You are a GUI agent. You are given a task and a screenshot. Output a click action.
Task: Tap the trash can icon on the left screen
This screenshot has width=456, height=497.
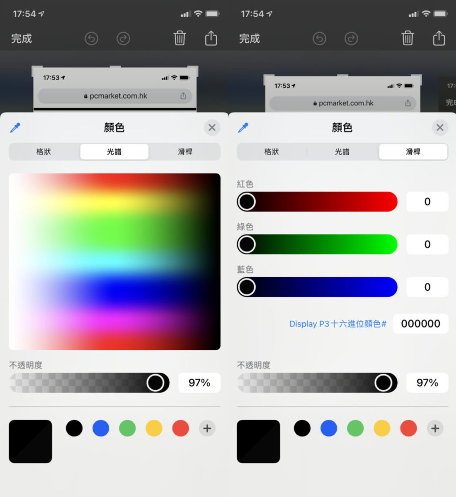pos(179,38)
